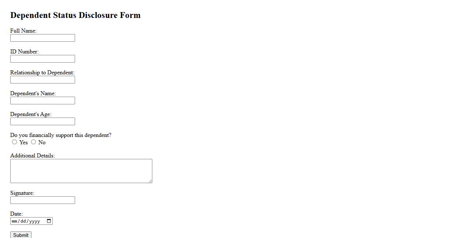Click the Dependent's Name input
This screenshot has width=468, height=238.
[42, 101]
